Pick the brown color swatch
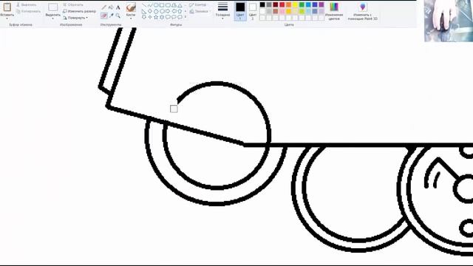 tap(276, 11)
